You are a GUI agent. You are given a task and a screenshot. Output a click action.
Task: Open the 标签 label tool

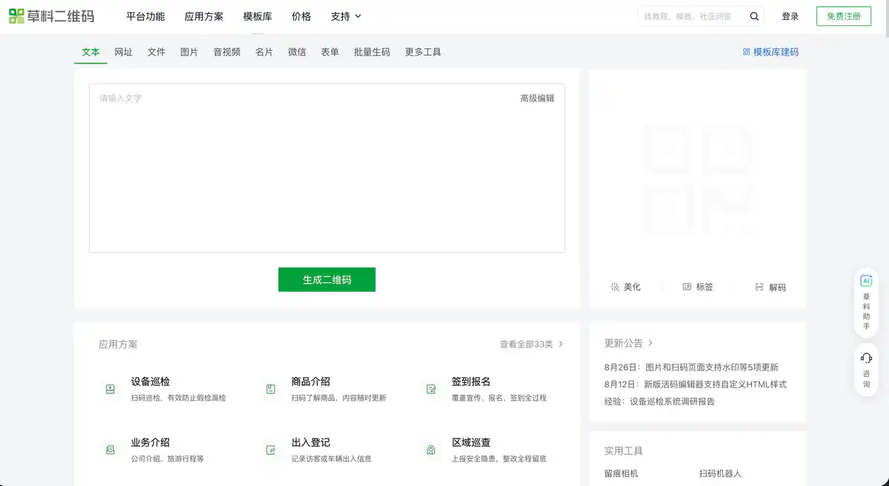(697, 287)
